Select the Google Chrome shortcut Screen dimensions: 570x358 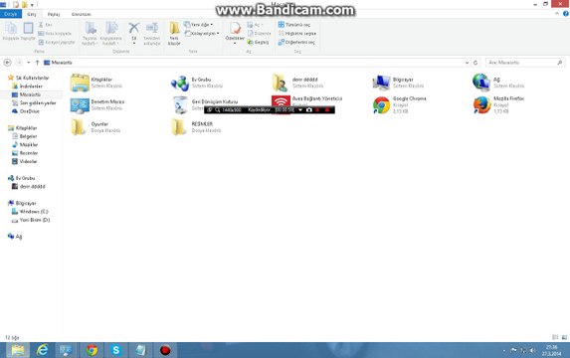pyautogui.click(x=399, y=104)
